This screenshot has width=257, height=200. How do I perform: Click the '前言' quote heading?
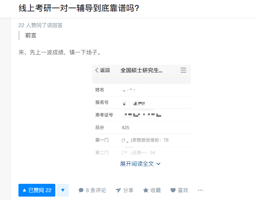(30, 35)
